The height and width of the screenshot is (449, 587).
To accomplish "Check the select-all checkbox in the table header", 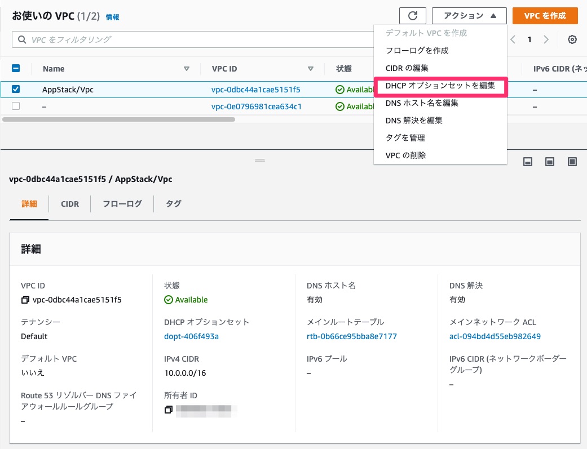I will coord(16,68).
